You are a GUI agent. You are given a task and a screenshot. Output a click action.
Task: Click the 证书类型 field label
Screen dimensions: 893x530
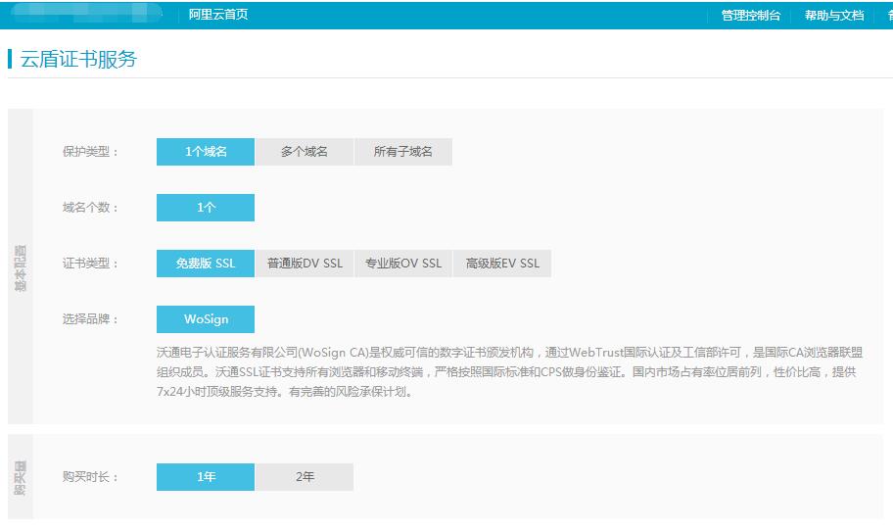click(x=90, y=264)
